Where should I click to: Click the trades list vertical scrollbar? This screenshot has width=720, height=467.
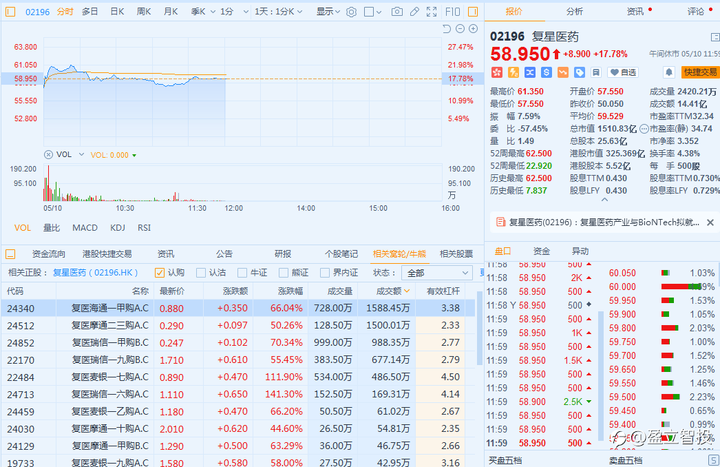coord(601,375)
